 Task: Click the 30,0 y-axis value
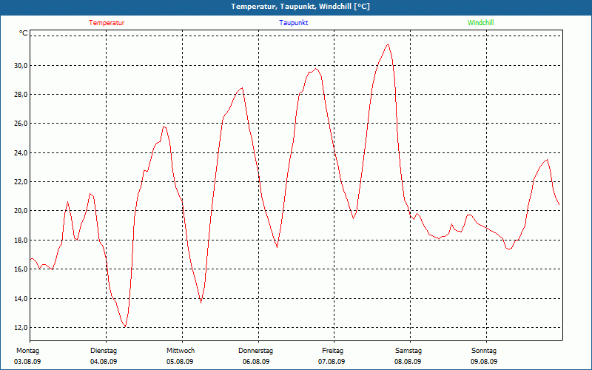pyautogui.click(x=21, y=65)
